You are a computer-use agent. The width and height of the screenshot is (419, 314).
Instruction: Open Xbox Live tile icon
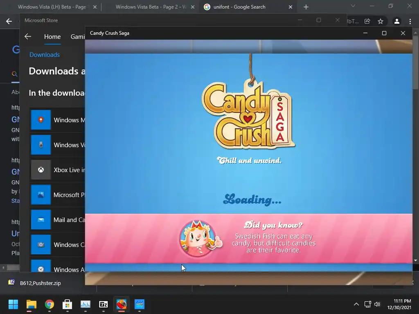(41, 170)
